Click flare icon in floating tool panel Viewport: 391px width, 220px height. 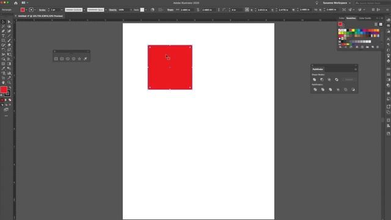(x=86, y=59)
